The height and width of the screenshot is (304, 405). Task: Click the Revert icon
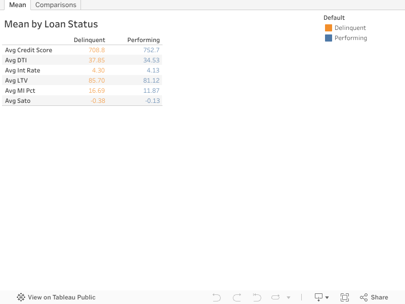click(257, 297)
